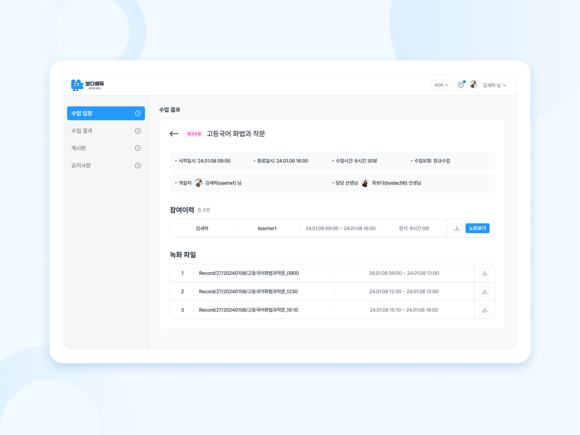Select 수업 결과 in sidebar
This screenshot has height=435, width=580.
pyautogui.click(x=106, y=130)
